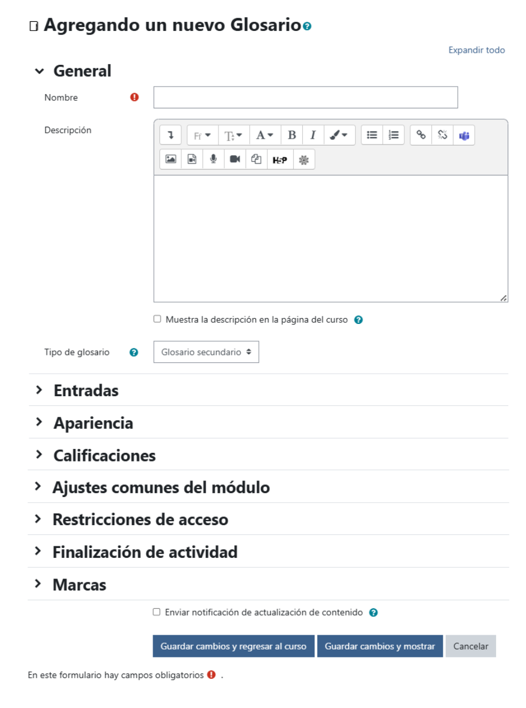Focus the Nombre text input field
Image resolution: width=526 pixels, height=708 pixels.
tap(306, 97)
